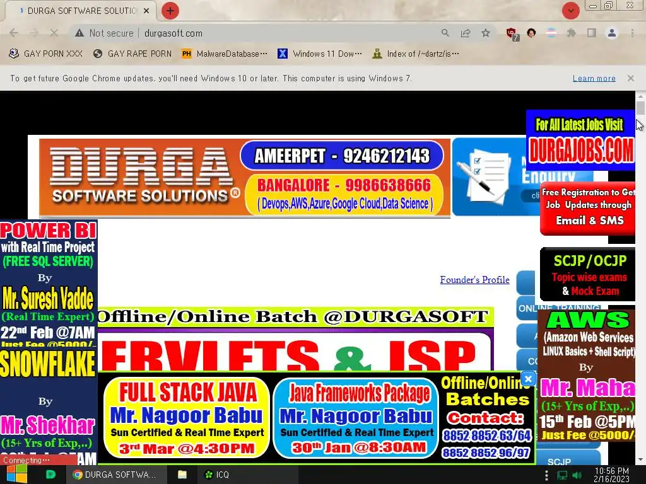The width and height of the screenshot is (646, 484).
Task: Click Free Registration Email & SMS button
Action: tap(588, 208)
